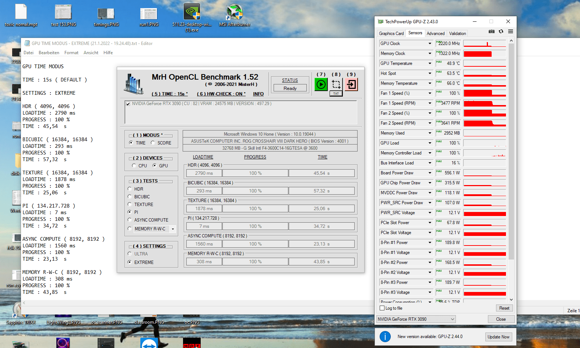
Task: Click the small TXT export button
Action: [336, 94]
